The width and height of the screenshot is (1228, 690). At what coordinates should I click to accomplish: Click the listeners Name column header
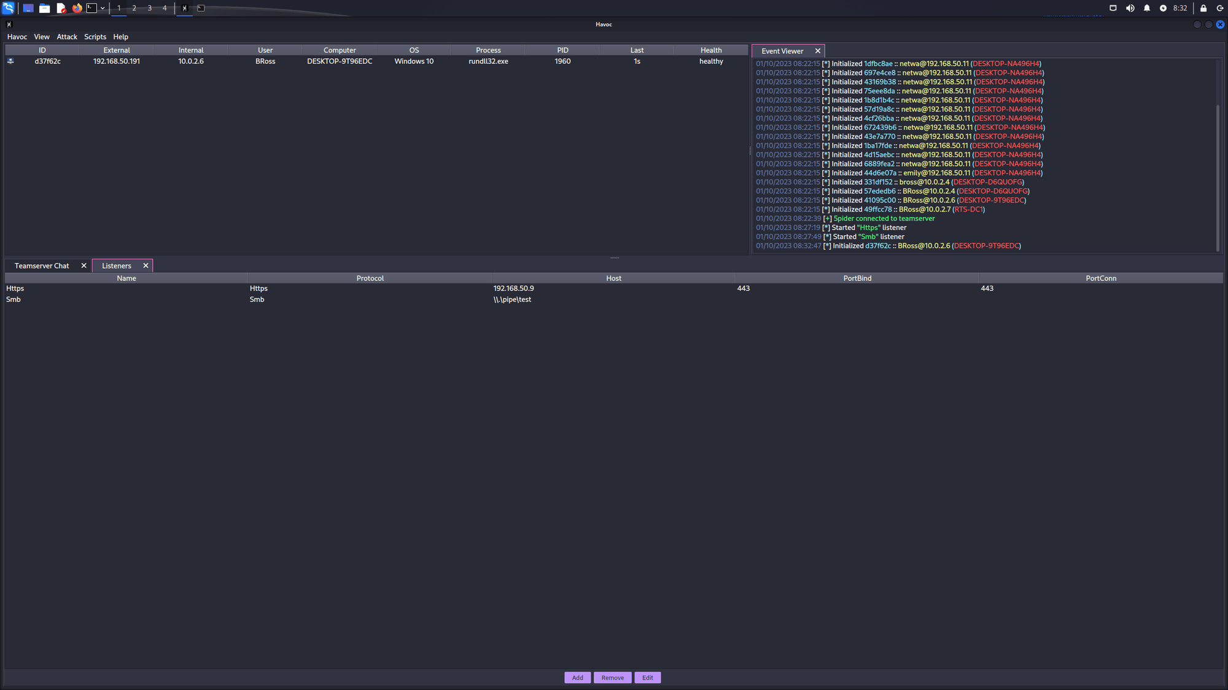click(x=126, y=278)
